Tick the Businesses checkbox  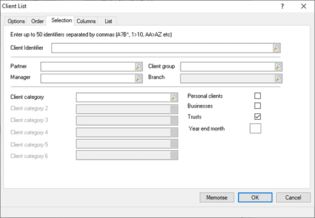(258, 106)
